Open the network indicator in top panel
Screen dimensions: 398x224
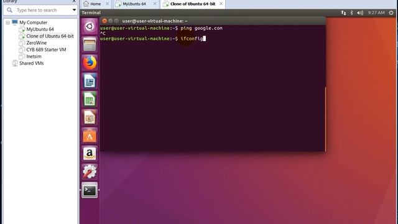[343, 12]
